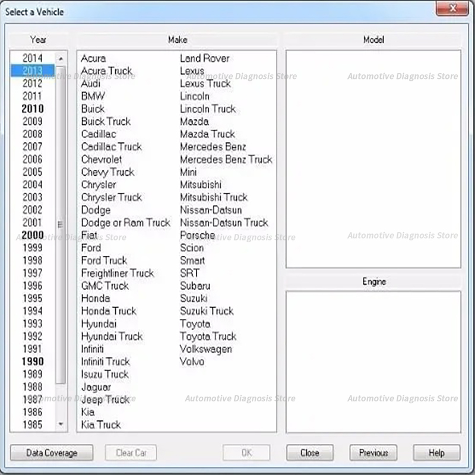Viewport: 475px width, 475px height.
Task: Click the year list scrollbar thumb
Action: (61, 224)
